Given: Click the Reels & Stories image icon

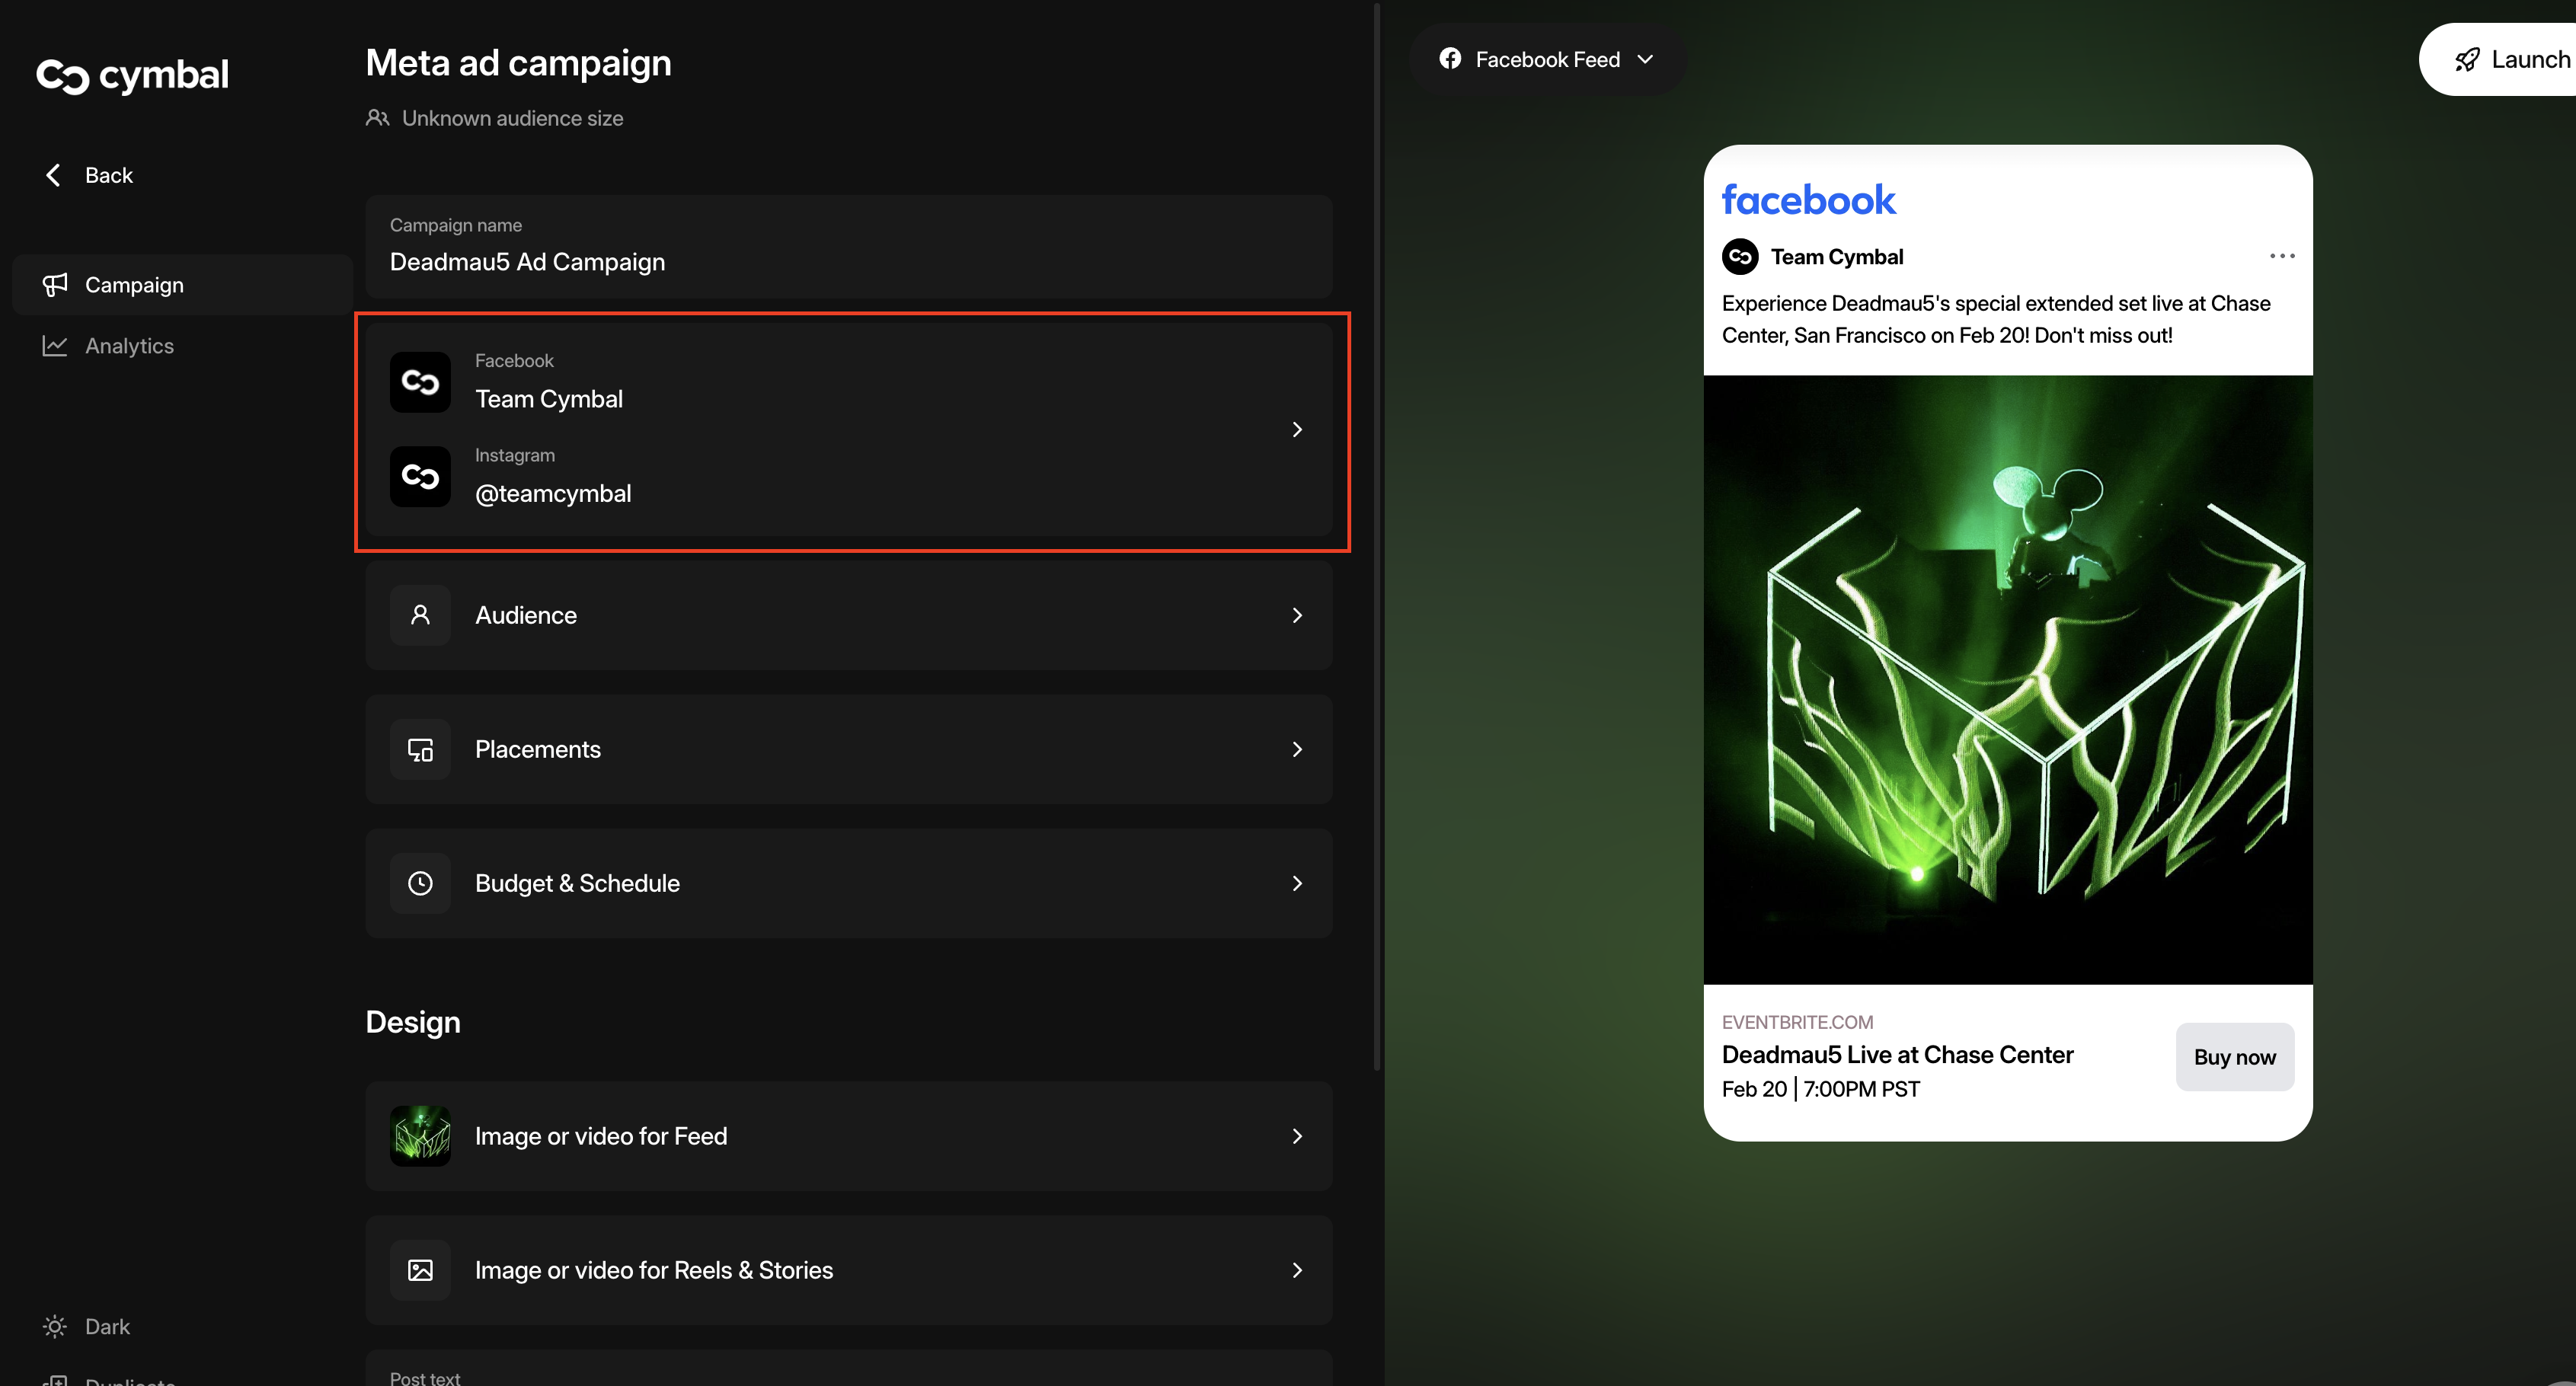Looking at the screenshot, I should (x=420, y=1270).
